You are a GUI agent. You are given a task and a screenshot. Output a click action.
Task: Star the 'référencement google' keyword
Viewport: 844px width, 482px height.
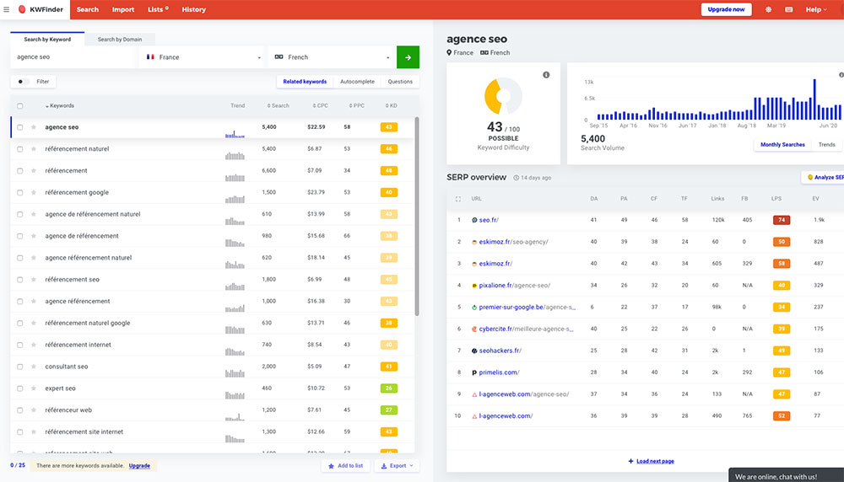pos(34,192)
